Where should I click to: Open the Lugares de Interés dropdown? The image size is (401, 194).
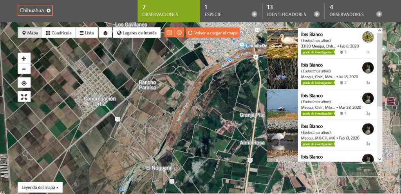click(x=137, y=33)
